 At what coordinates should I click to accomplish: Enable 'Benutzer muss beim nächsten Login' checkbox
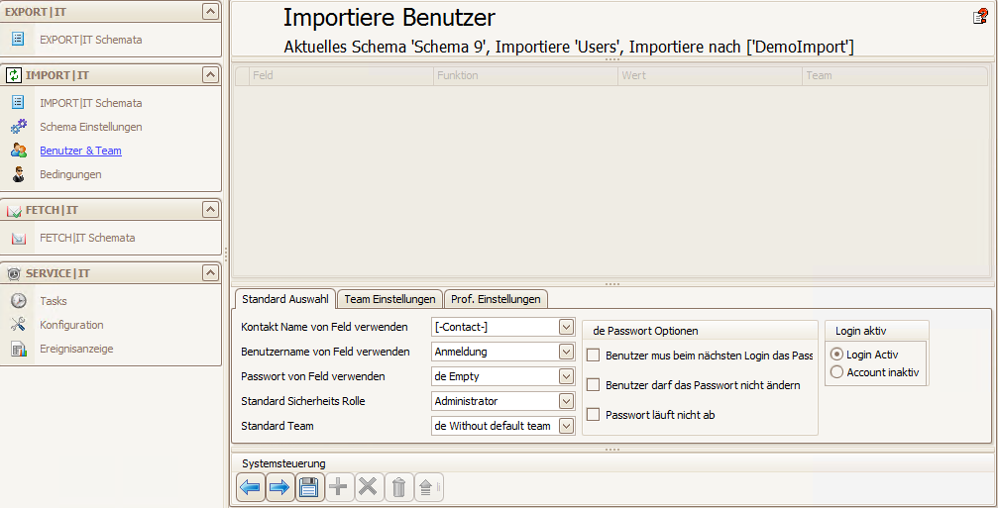[x=594, y=355]
